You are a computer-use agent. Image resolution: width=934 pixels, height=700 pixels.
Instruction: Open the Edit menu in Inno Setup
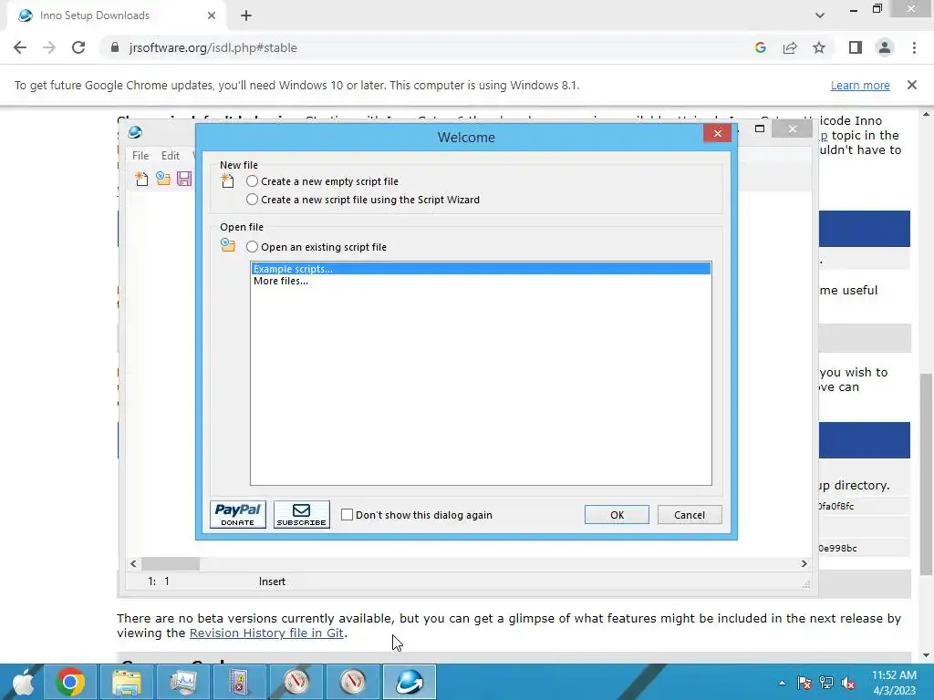(x=171, y=155)
